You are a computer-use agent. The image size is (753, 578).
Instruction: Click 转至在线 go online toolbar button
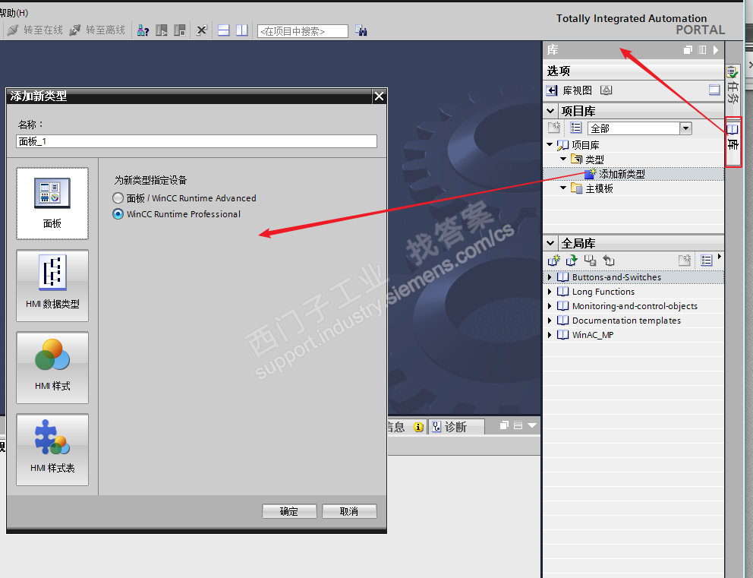point(35,30)
